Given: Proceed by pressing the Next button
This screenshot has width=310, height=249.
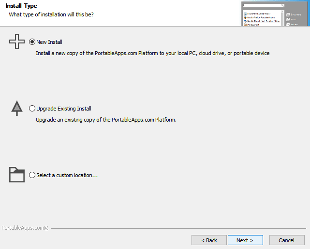Looking at the screenshot, I should point(245,240).
